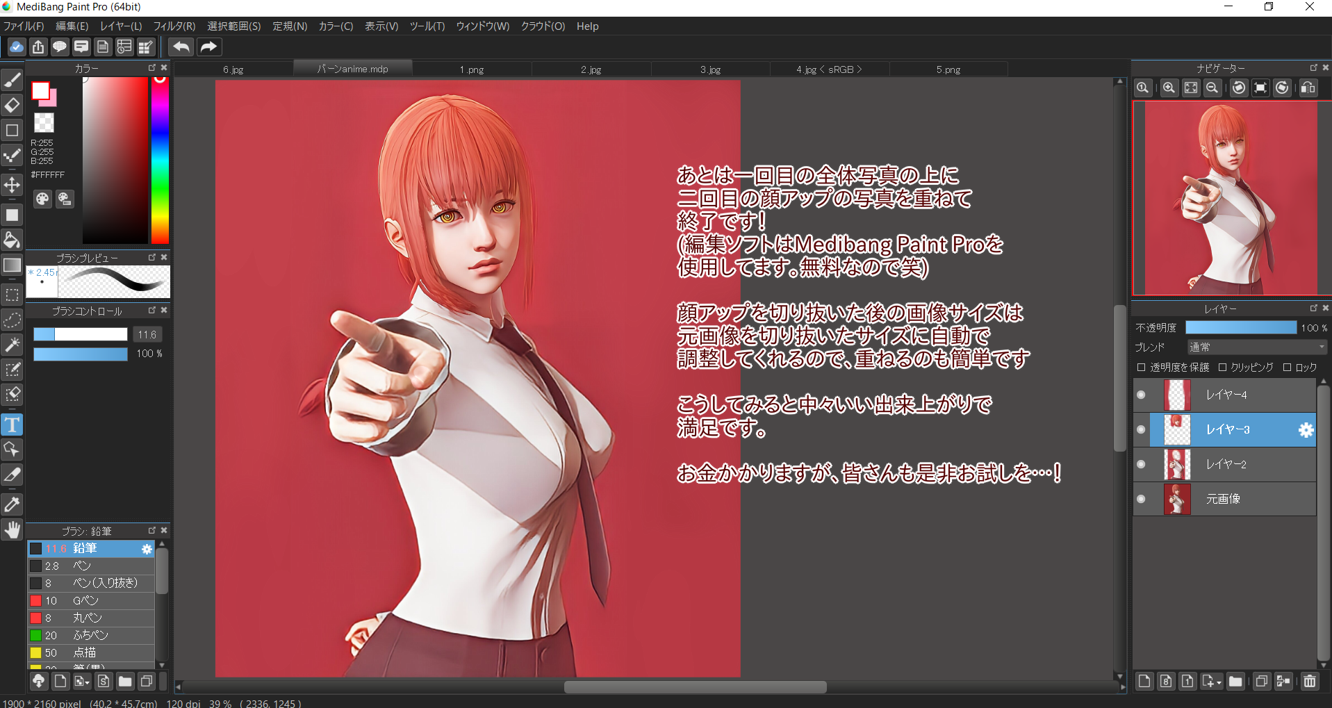Enable 透明度を保護 checkbox
The width and height of the screenshot is (1332, 708).
(x=1141, y=368)
